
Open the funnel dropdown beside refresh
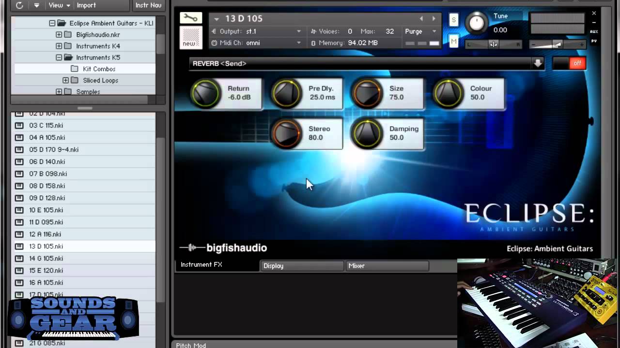36,5
